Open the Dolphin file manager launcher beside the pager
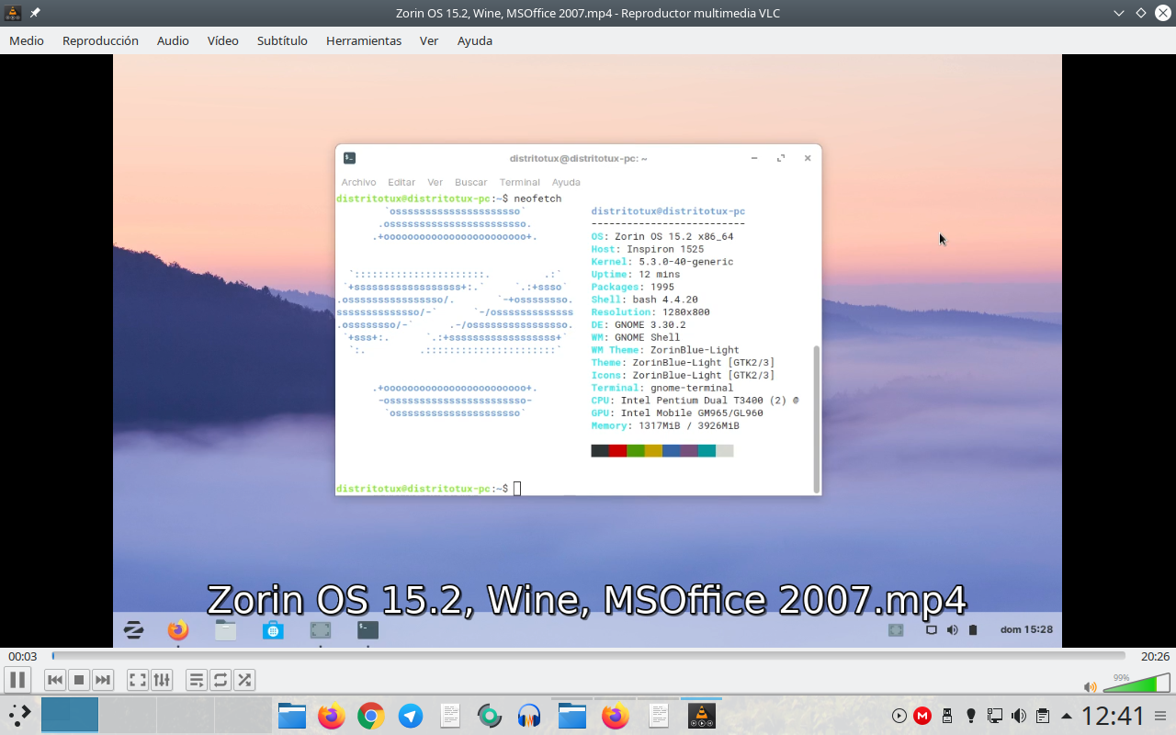 (x=292, y=715)
